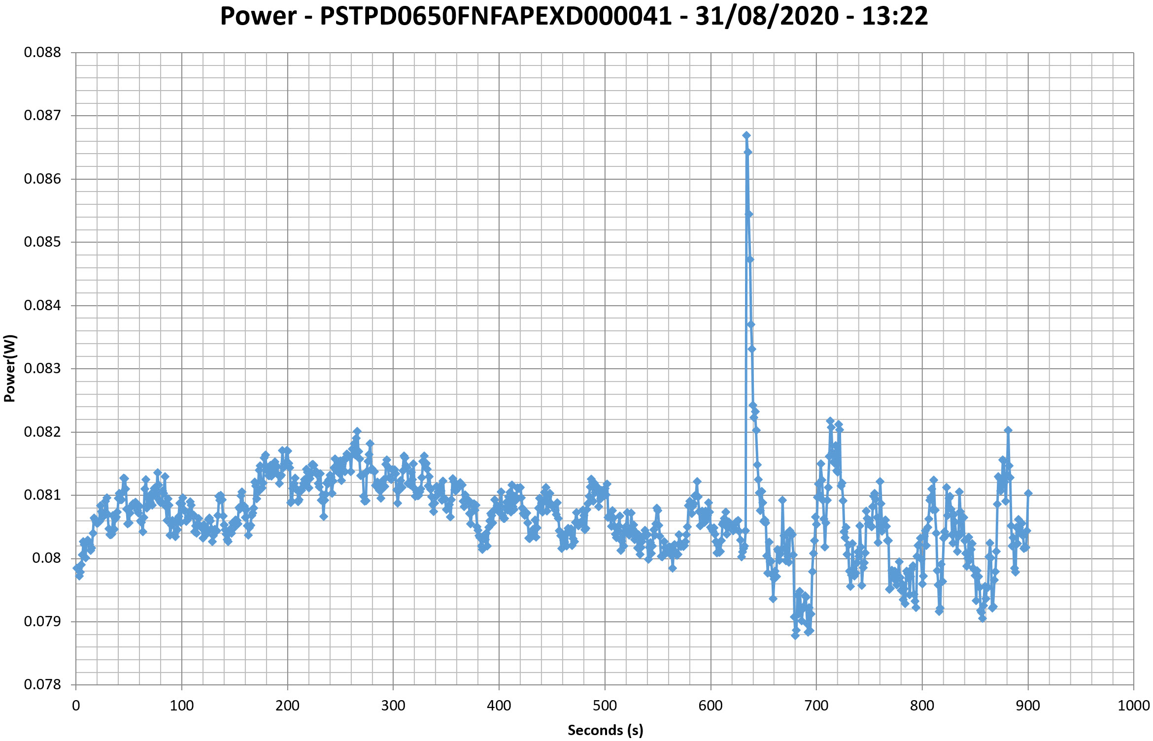Click the lowest data point near 680 seconds
This screenshot has height=741, width=1153.
pos(795,636)
